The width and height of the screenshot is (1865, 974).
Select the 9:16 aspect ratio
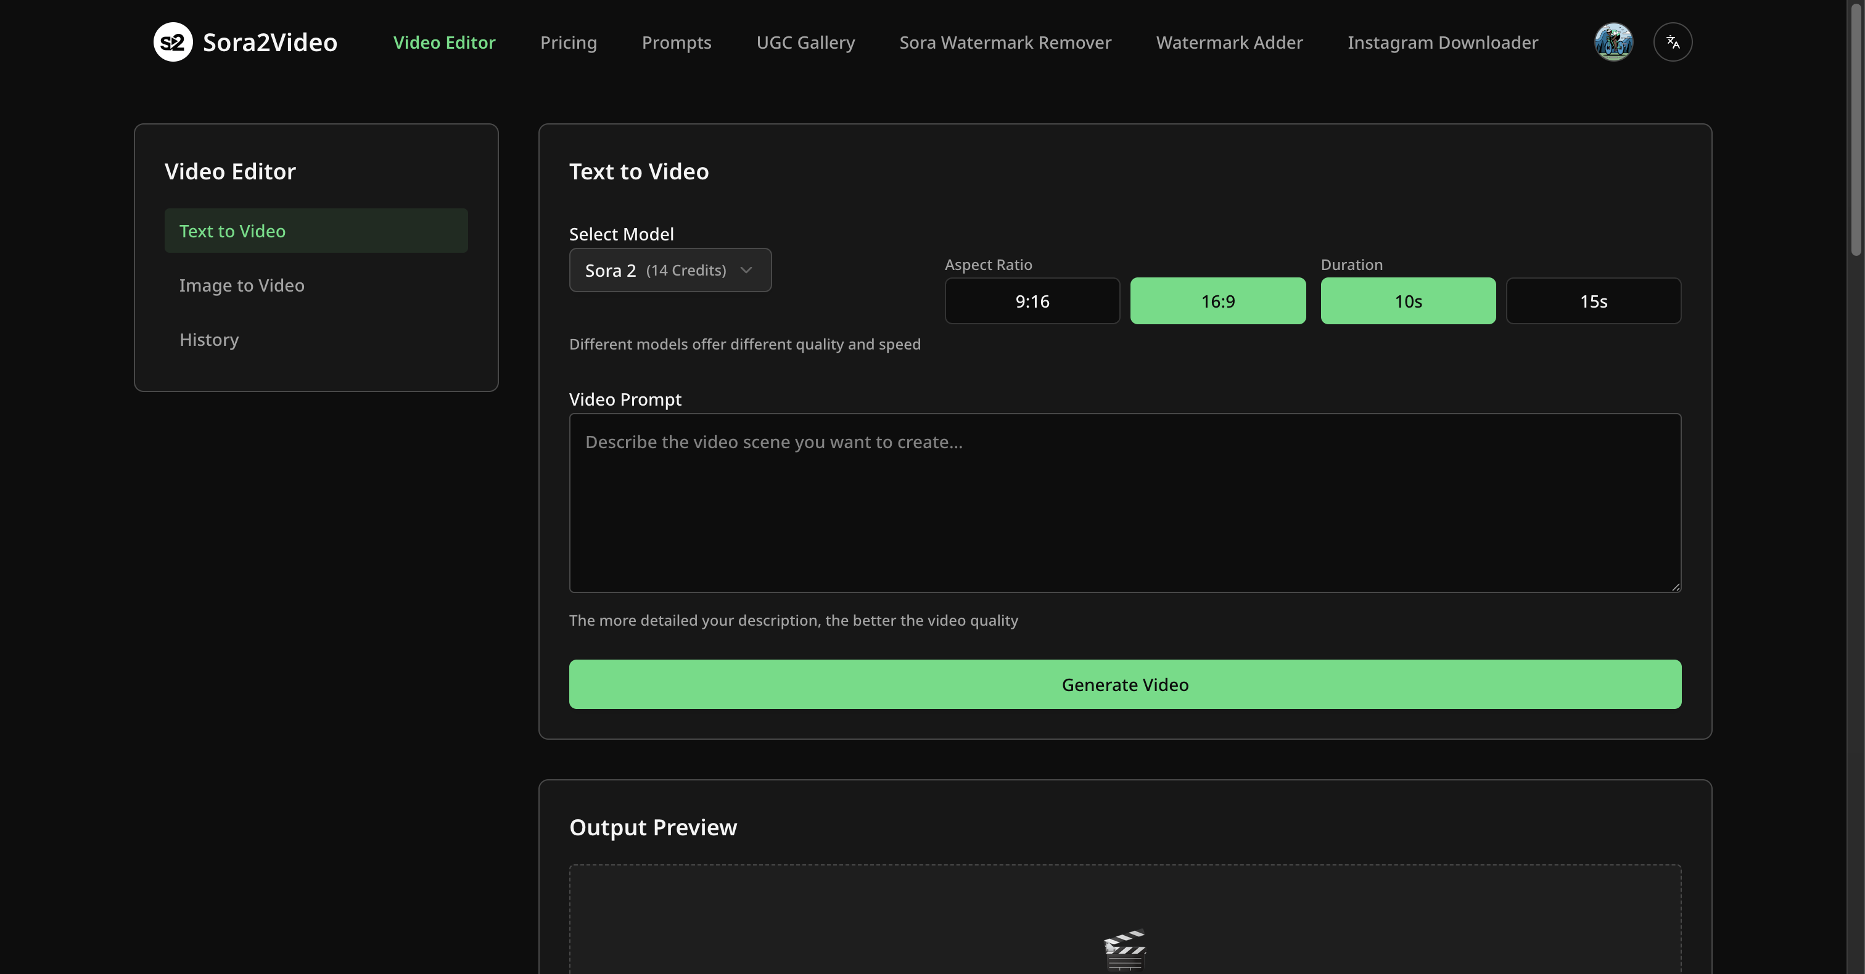coord(1032,301)
